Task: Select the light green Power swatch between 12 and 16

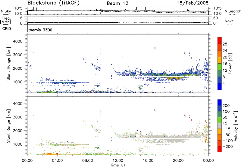Action: (x=220, y=67)
